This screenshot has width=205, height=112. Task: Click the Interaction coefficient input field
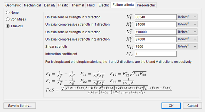(156, 54)
